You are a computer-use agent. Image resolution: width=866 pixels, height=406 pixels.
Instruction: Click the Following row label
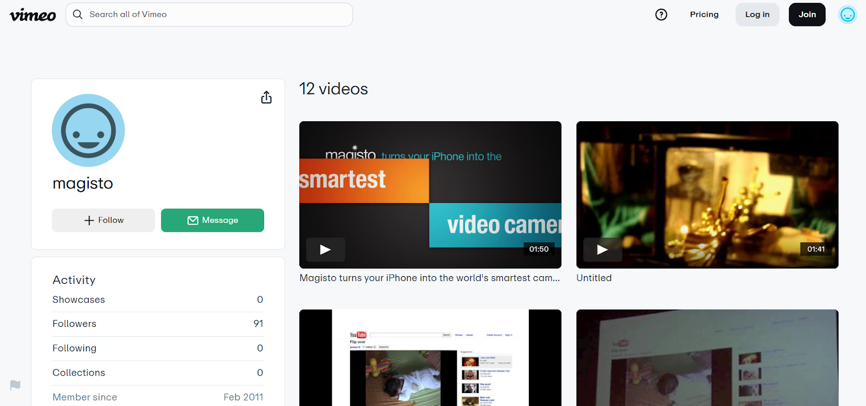(74, 348)
